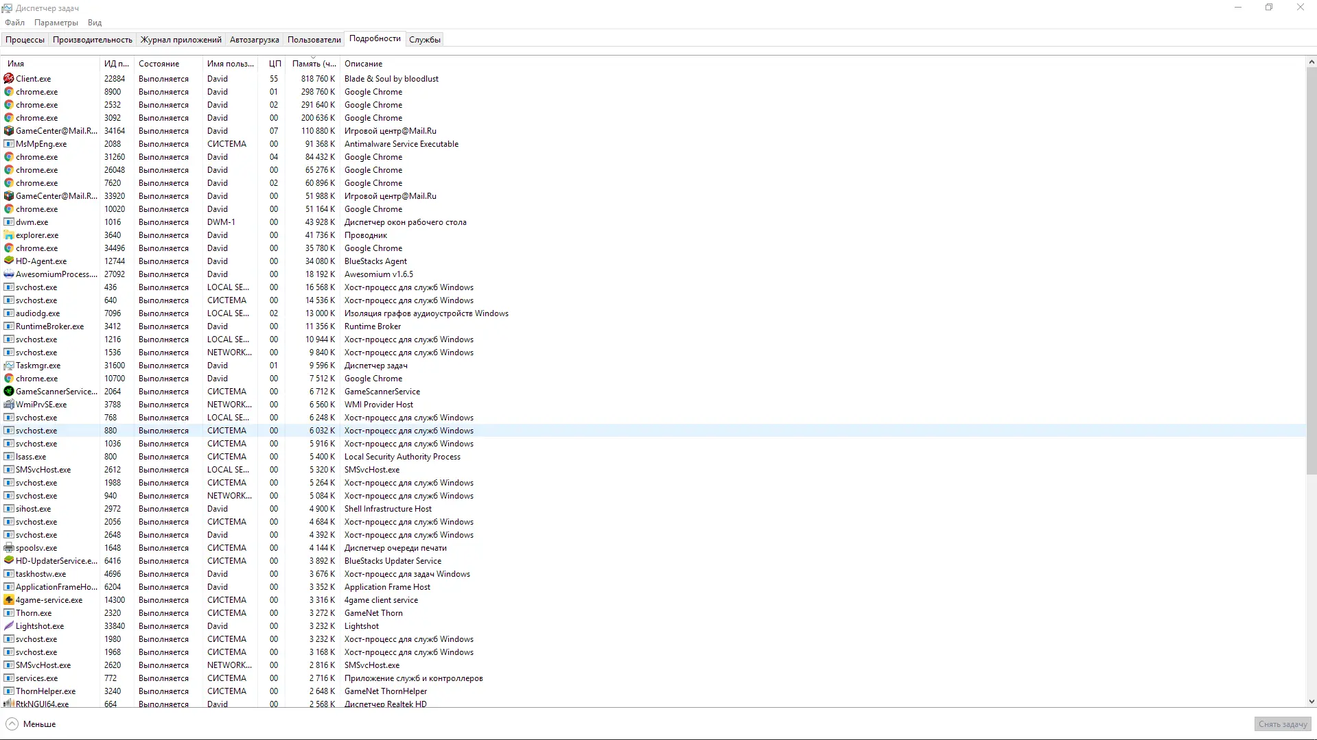This screenshot has height=740, width=1317.
Task: Click user name 'DWM-1'
Action: [x=221, y=222]
